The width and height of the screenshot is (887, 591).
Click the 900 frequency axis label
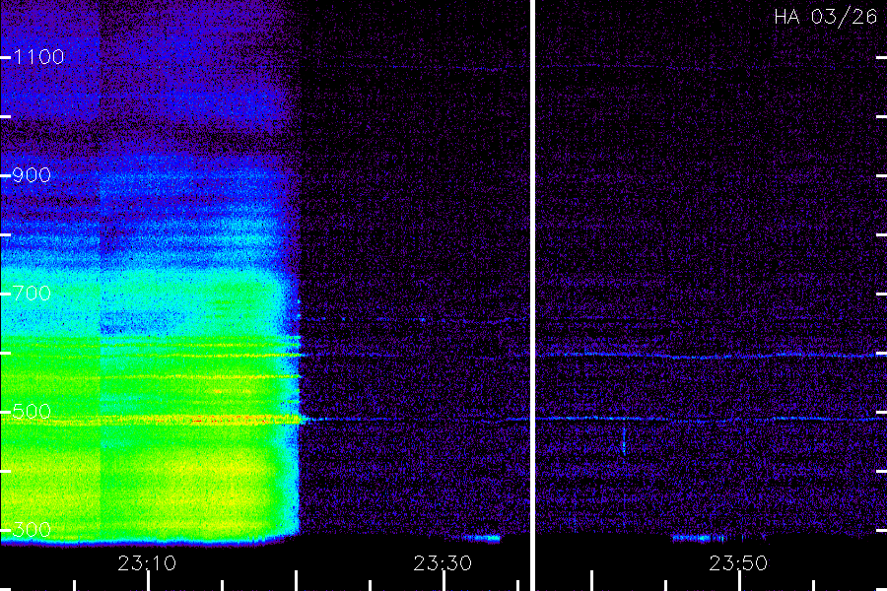[x=32, y=175]
